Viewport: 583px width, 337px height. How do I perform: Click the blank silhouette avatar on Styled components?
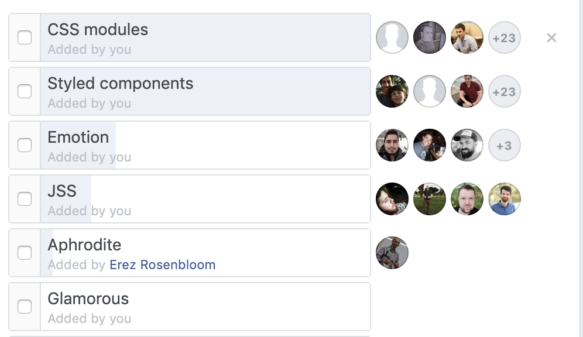(430, 91)
